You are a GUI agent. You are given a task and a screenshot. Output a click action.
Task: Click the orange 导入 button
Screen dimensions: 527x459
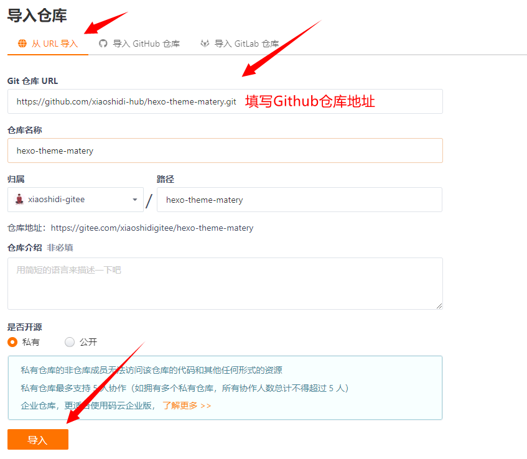(x=38, y=440)
